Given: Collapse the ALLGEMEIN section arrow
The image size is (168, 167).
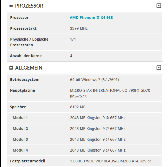Looking at the screenshot, I should [x=159, y=68].
